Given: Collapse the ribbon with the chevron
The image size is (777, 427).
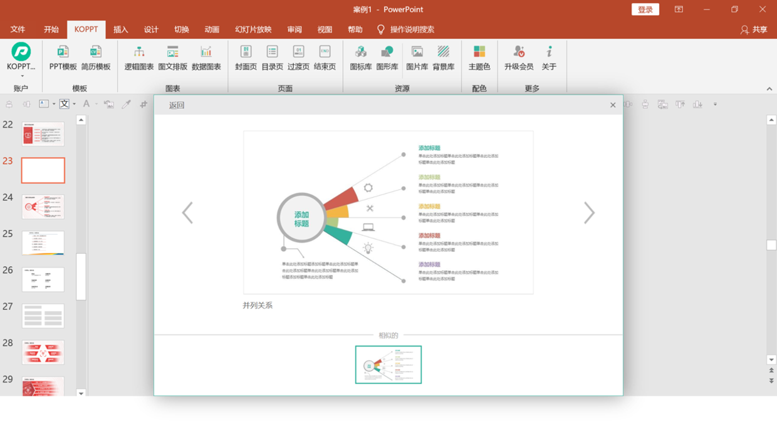Looking at the screenshot, I should point(769,89).
